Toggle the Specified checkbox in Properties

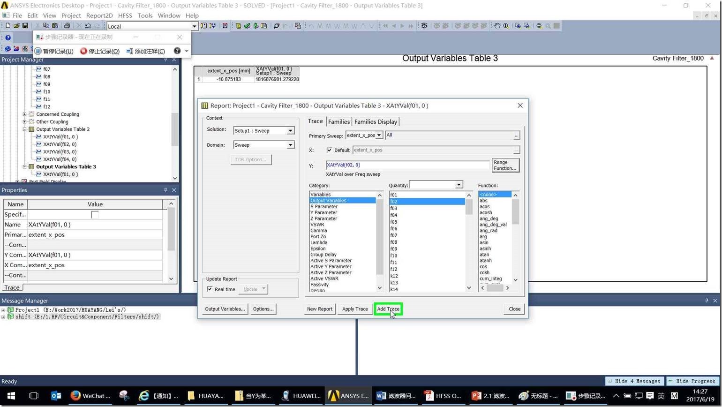pos(95,215)
